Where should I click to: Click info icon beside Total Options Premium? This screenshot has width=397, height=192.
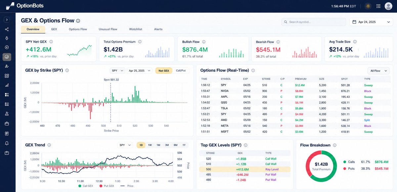click(140, 42)
